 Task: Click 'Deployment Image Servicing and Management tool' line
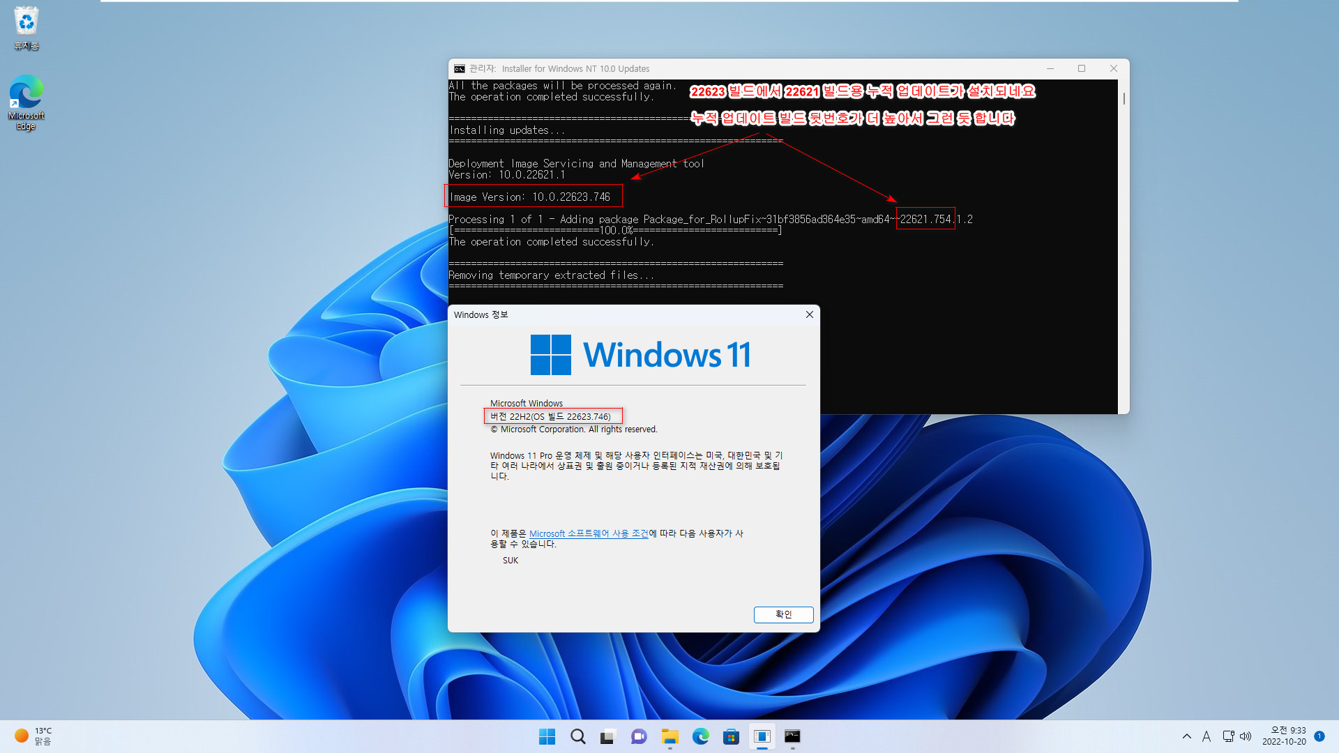(577, 164)
